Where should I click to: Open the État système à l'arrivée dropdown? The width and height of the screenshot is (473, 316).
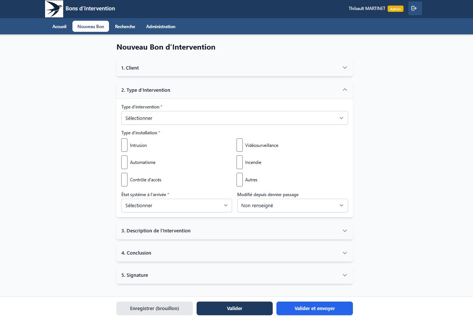(176, 205)
